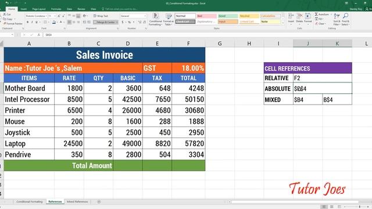This screenshot has height=209, width=372.
Task: Apply Accounting dollar format
Action: point(123,22)
